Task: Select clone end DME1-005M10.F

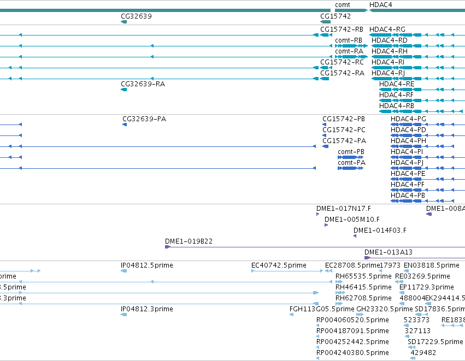Action: click(352, 220)
